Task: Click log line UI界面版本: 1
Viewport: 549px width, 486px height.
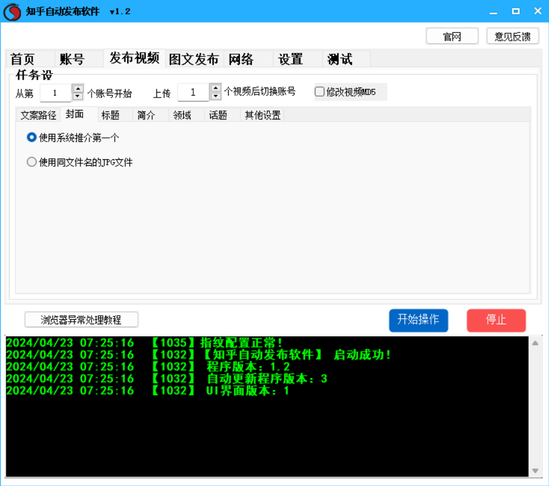Action: click(x=248, y=390)
